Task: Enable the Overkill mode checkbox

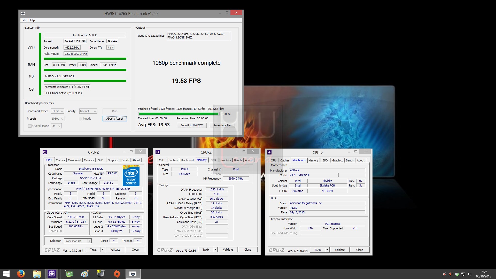Action: click(x=30, y=126)
